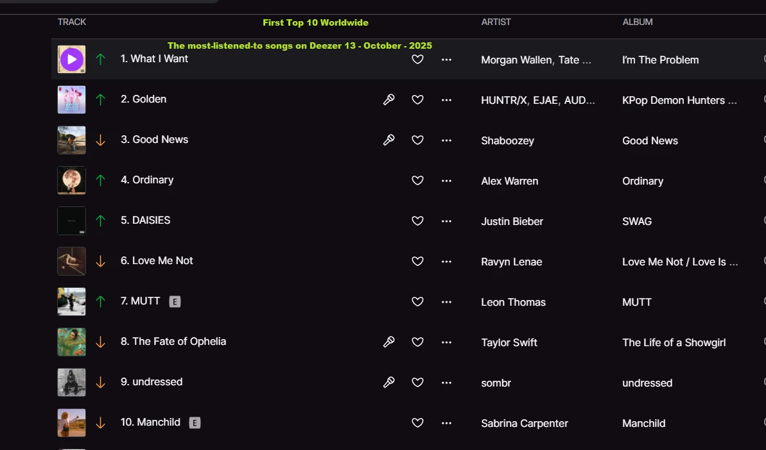766x450 pixels.
Task: Expand more actions for MUTT
Action: (x=446, y=302)
